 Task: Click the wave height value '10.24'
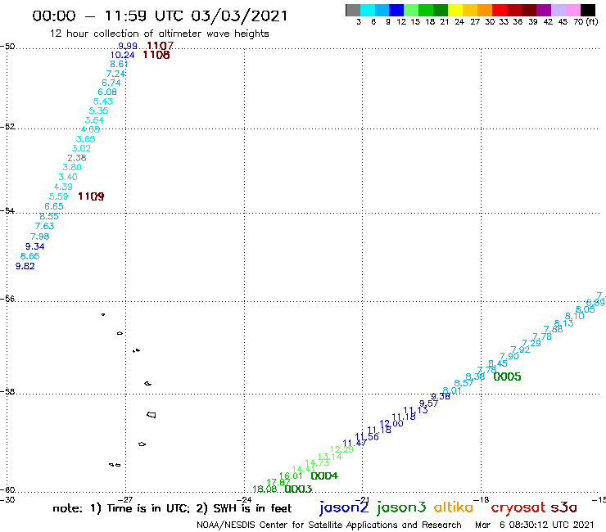coord(123,56)
